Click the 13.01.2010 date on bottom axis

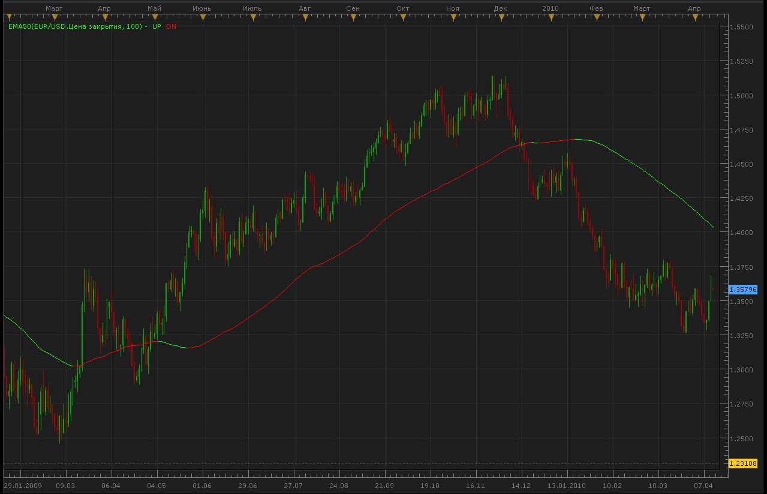point(566,485)
